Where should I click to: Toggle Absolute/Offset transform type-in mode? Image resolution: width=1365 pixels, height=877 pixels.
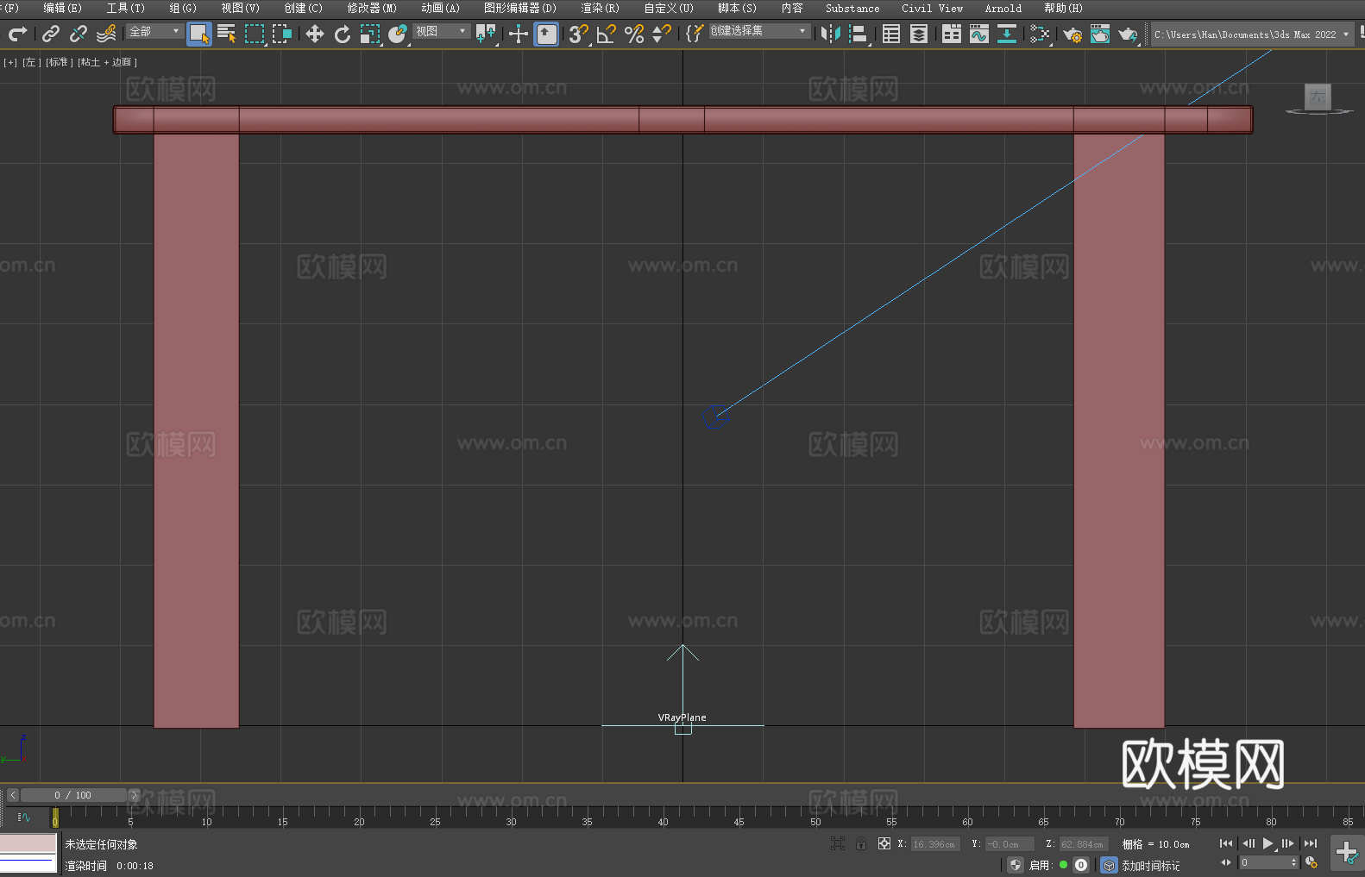coord(884,843)
